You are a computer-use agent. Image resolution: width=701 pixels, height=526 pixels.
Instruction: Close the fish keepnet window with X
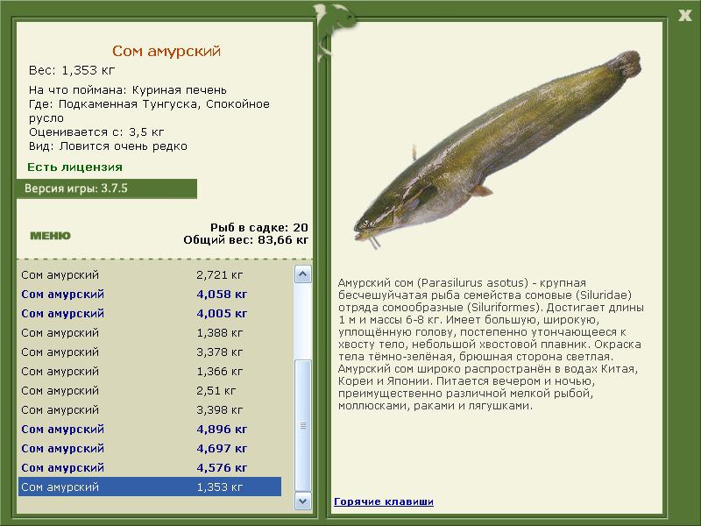tap(684, 16)
